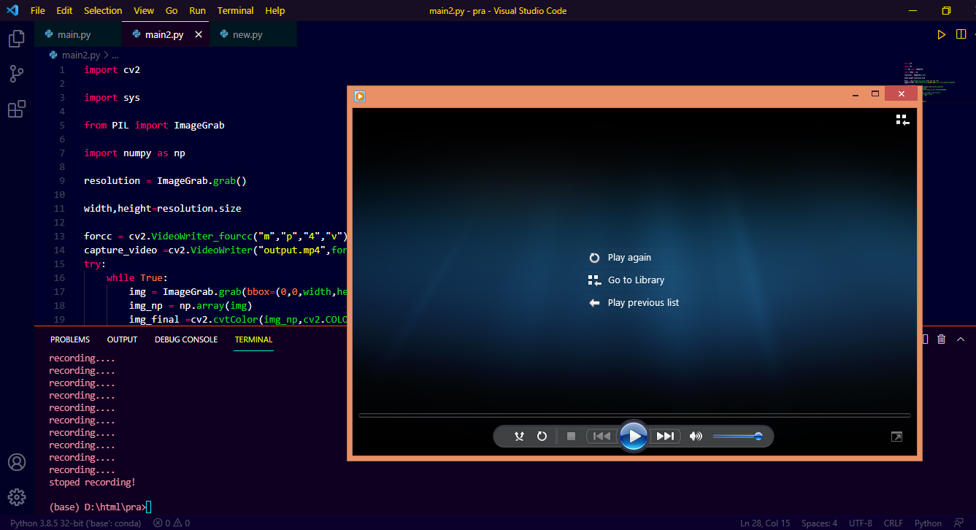Open the Accounts icon in the activity bar
The width and height of the screenshot is (976, 530).
click(x=16, y=462)
